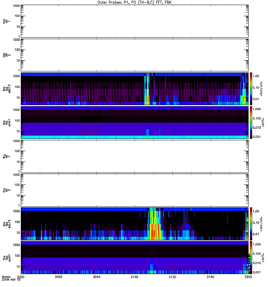Click the color bar beside thc fbk scm1
The width and height of the screenshot is (269, 287).
pos(251,258)
